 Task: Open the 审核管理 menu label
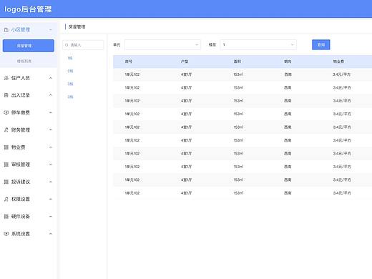tap(21, 165)
